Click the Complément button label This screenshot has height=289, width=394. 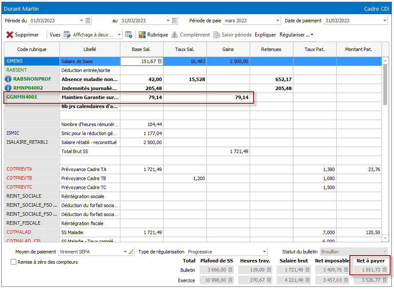[x=195, y=35]
